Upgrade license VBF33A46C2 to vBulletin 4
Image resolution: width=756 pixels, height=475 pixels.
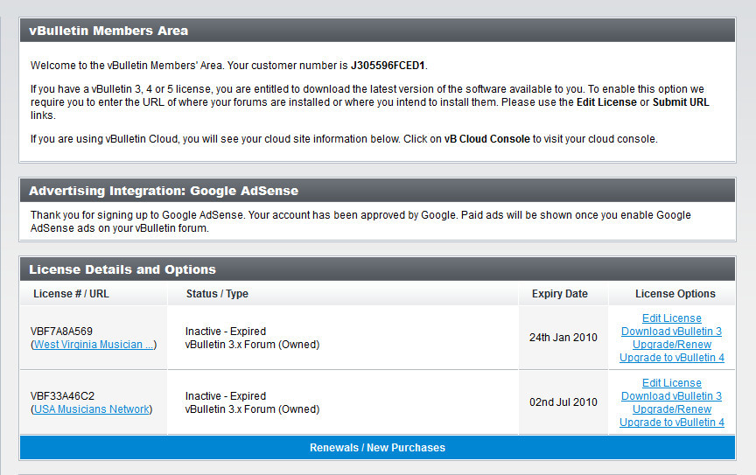click(x=671, y=423)
